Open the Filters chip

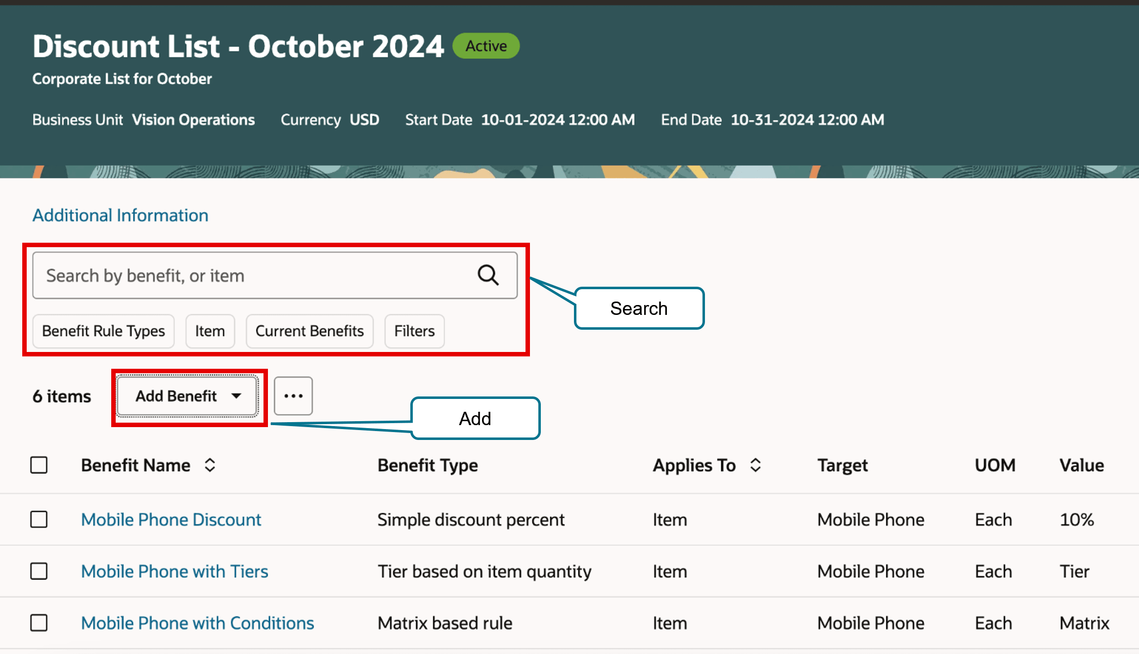click(x=414, y=331)
